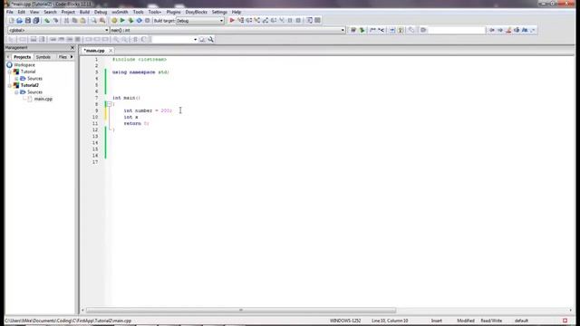
Task: Open the Plugins menu
Action: (173, 12)
